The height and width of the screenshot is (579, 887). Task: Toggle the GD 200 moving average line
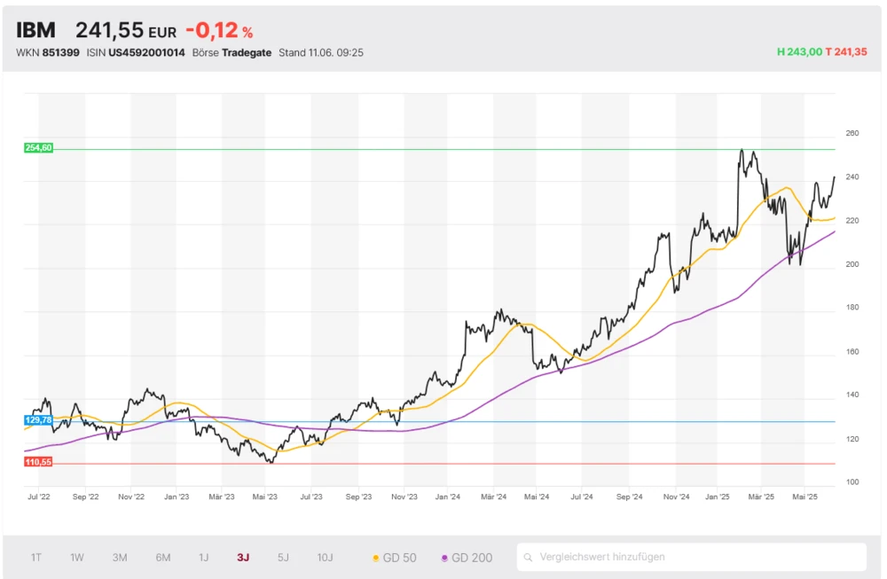click(466, 558)
